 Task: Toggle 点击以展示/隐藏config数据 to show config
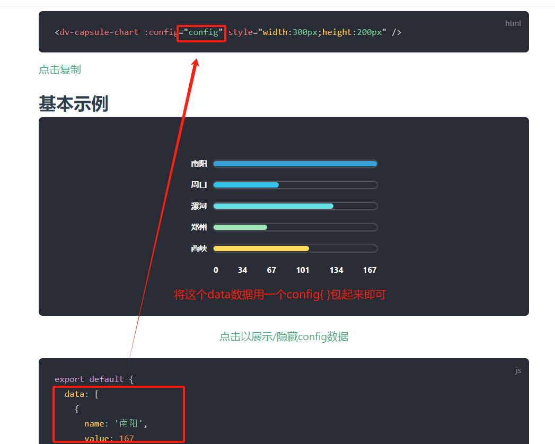point(284,336)
